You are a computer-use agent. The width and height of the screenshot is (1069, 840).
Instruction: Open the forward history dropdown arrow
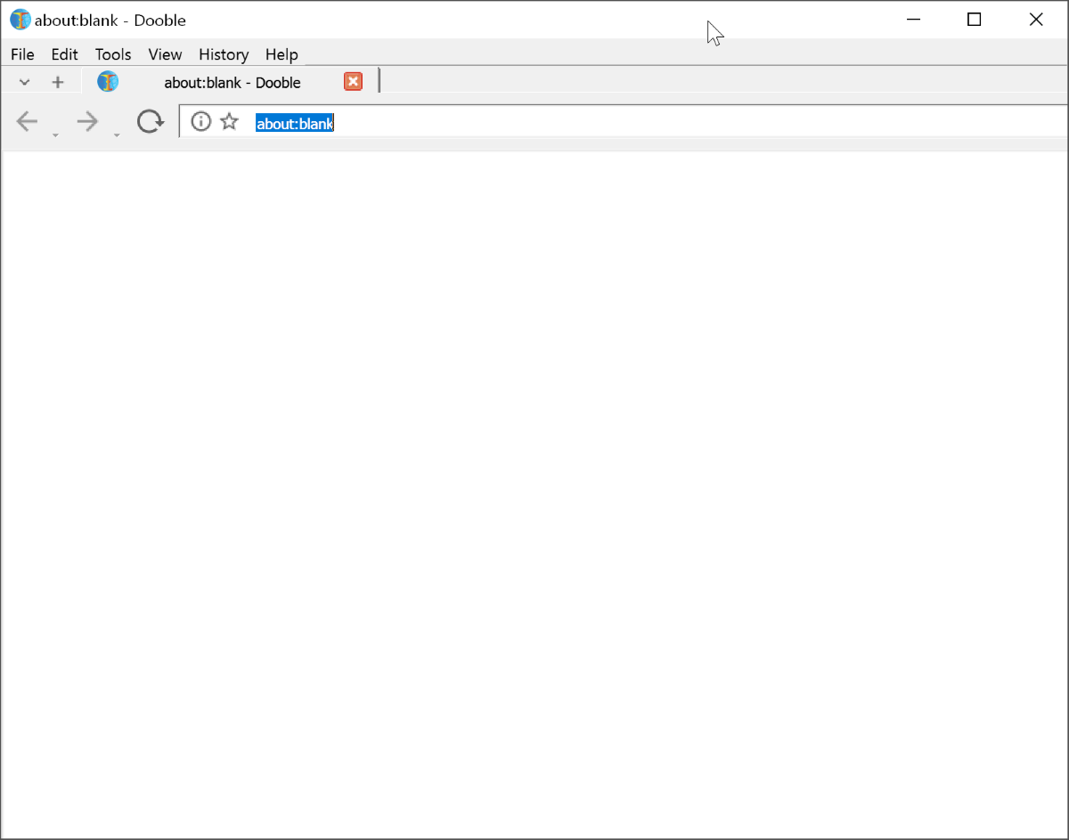click(116, 135)
